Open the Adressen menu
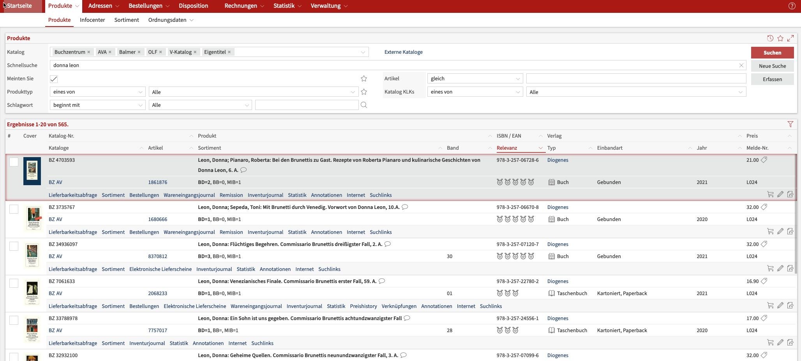Image resolution: width=801 pixels, height=361 pixels. point(104,6)
